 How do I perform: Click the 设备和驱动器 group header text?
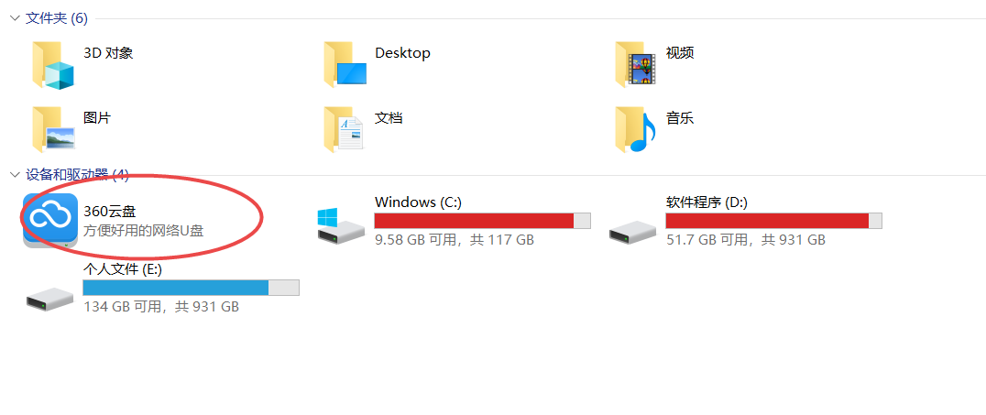pos(67,175)
